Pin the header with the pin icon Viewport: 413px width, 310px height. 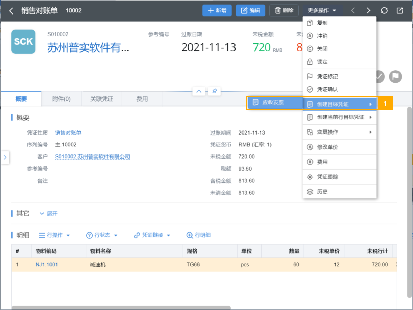tap(215, 91)
